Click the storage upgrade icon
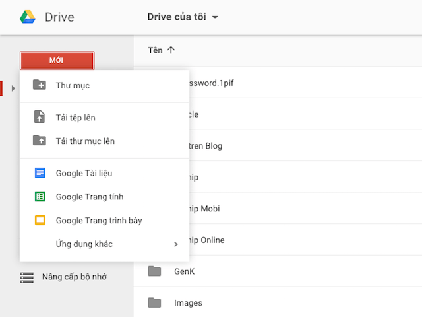The width and height of the screenshot is (422, 317). point(26,277)
